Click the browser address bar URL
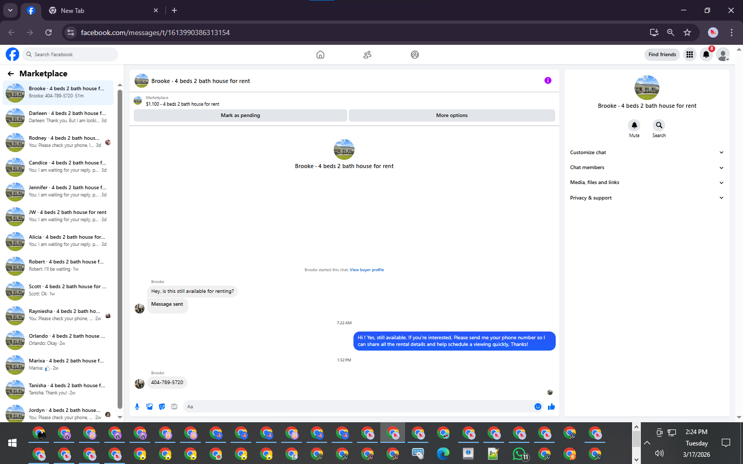Image resolution: width=743 pixels, height=464 pixels. click(x=155, y=32)
